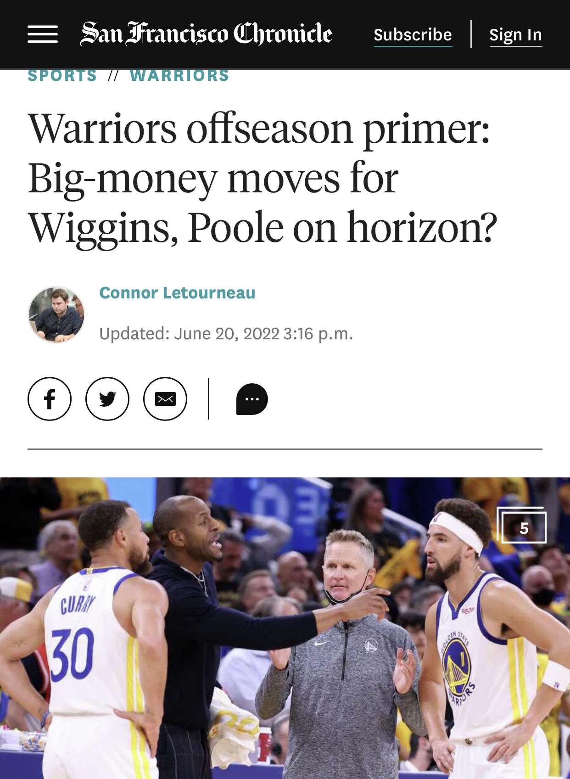Open the hamburger navigation menu
This screenshot has width=570, height=779.
click(x=42, y=34)
